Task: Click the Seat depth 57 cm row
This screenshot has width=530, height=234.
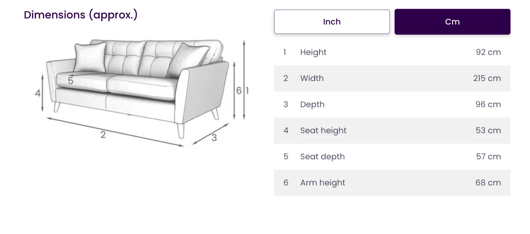Action: (392, 157)
